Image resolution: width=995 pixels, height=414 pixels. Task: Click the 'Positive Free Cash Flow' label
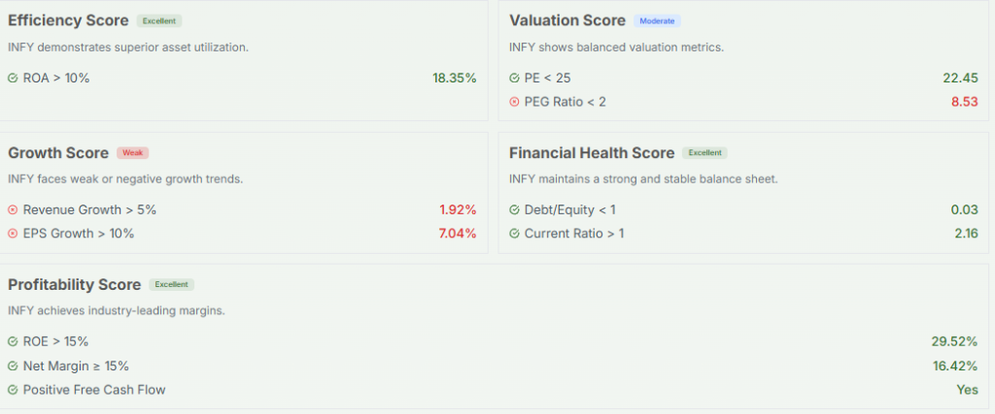[x=94, y=390]
